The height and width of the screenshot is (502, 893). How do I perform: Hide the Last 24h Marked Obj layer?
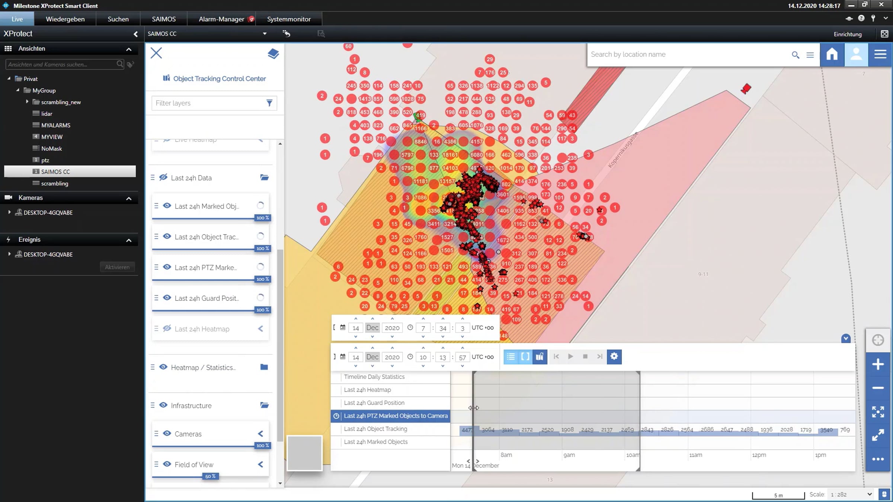coord(167,206)
